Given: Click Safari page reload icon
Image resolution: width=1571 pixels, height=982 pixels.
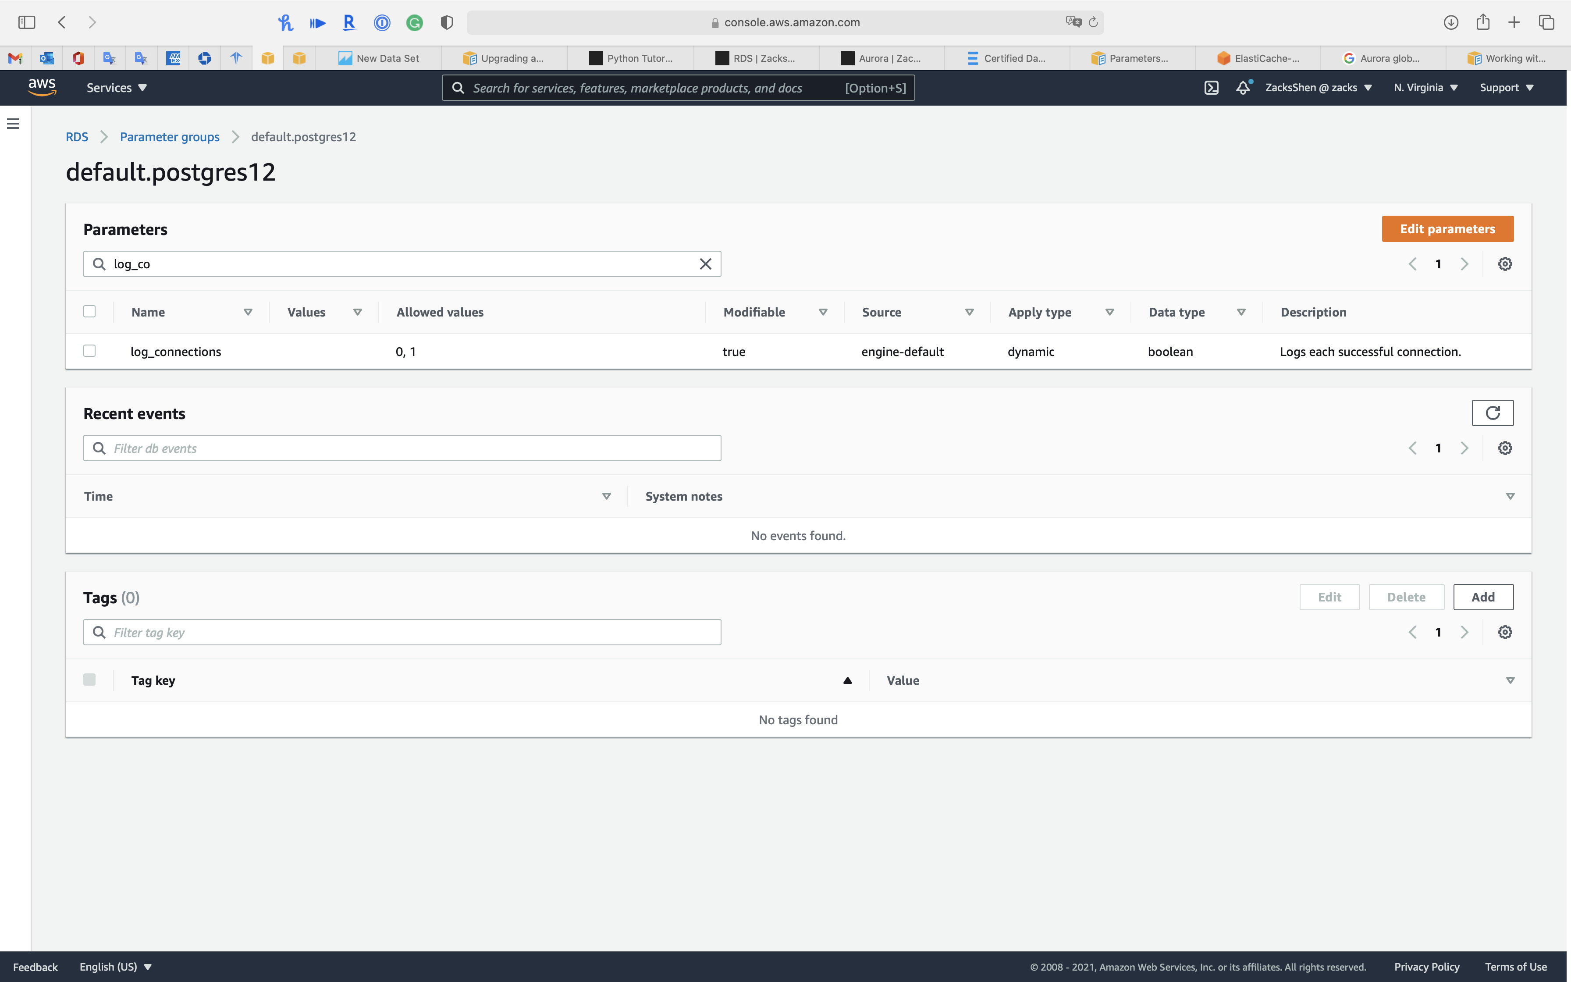Looking at the screenshot, I should click(1093, 22).
